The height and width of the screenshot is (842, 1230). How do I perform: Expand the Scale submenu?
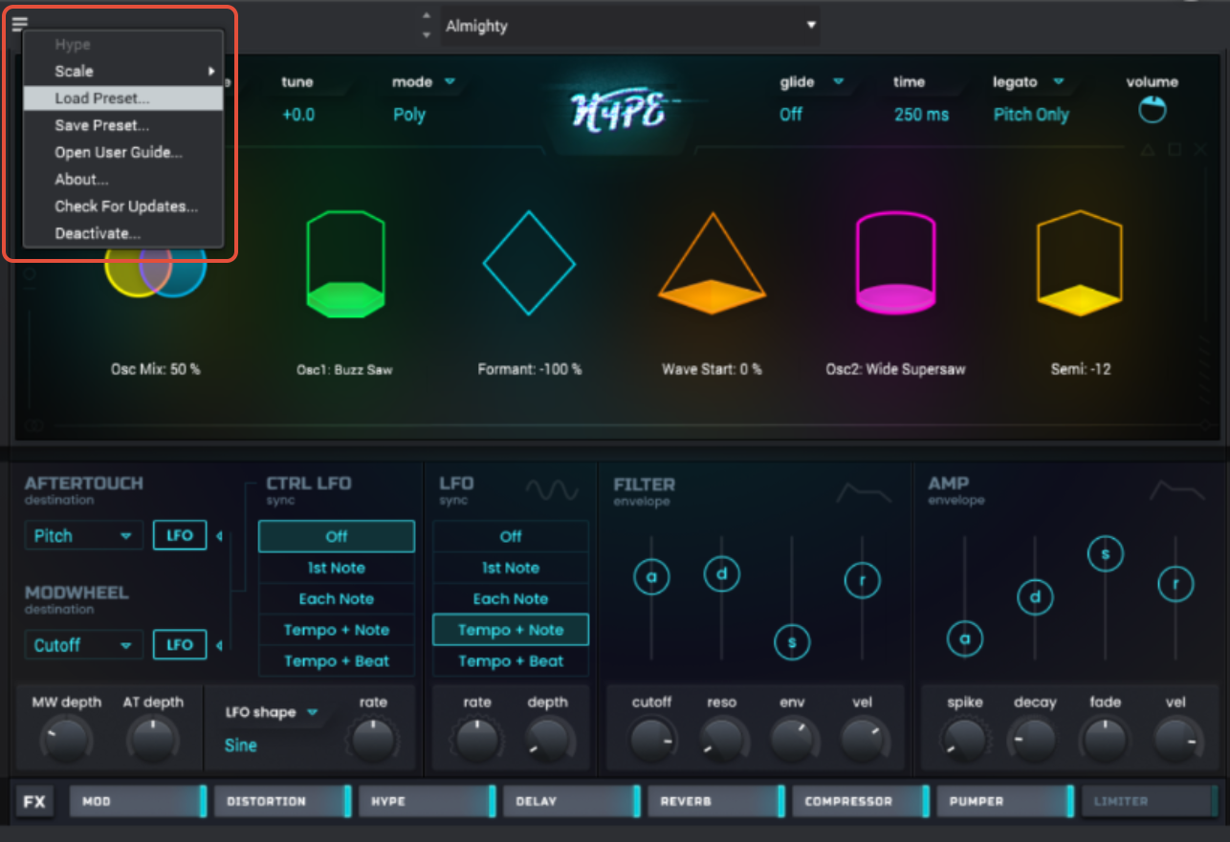click(123, 71)
